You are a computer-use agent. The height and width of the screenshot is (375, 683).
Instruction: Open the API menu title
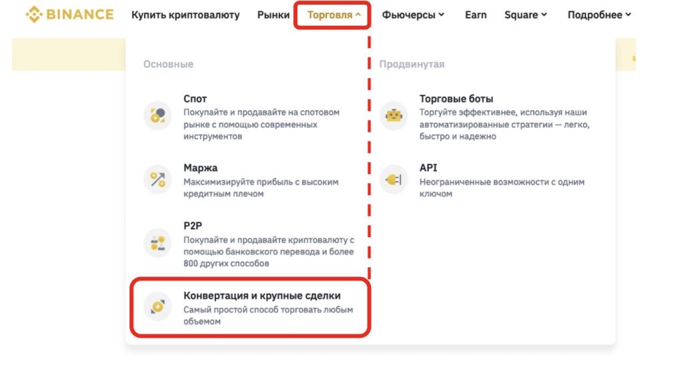(x=428, y=168)
